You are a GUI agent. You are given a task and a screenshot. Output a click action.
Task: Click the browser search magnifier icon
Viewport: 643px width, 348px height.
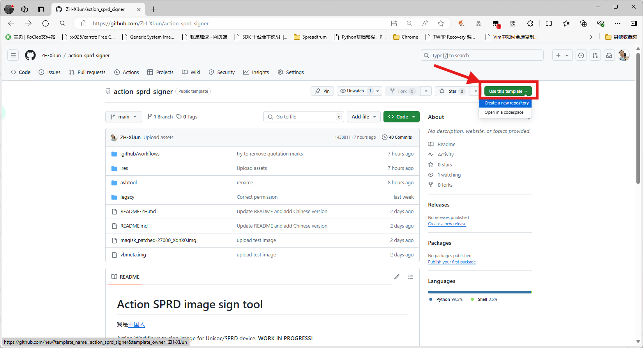tap(63, 23)
